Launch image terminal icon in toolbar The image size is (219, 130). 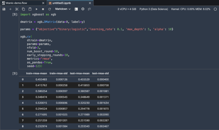(76, 9)
